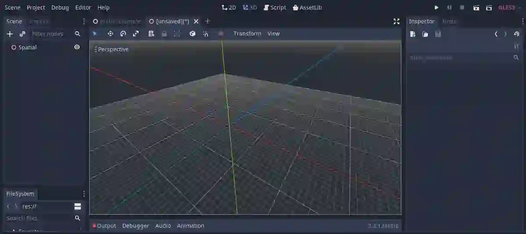Screen dimensions: 526x234
Task: Lock the selected object icon
Action: tap(164, 34)
